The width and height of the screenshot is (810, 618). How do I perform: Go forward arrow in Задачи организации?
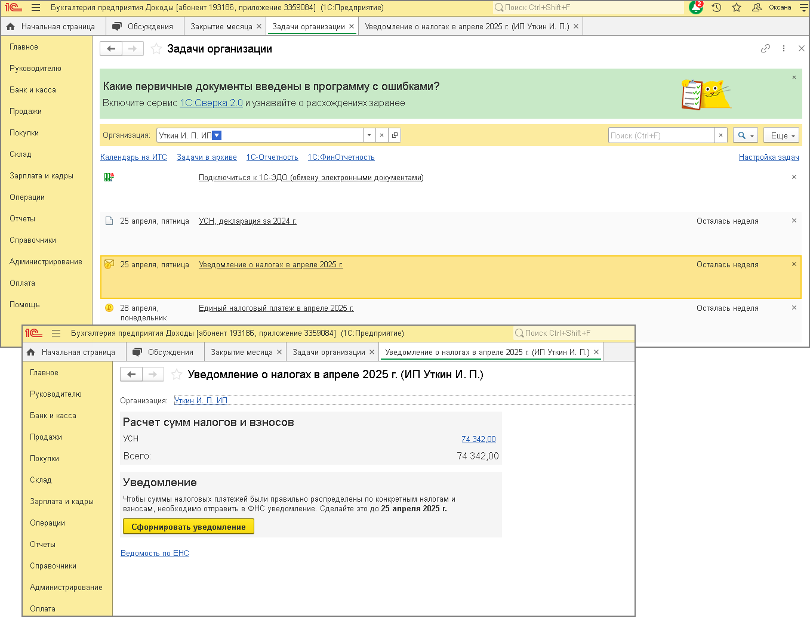[x=133, y=49]
